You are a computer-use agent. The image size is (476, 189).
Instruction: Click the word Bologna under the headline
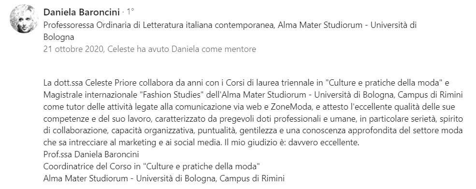58,38
